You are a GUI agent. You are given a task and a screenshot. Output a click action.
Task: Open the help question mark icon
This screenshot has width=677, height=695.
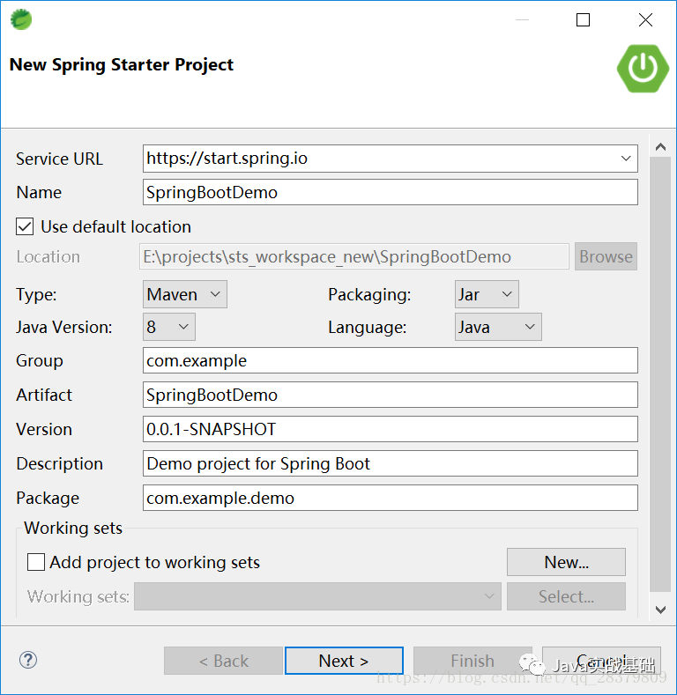tap(28, 660)
